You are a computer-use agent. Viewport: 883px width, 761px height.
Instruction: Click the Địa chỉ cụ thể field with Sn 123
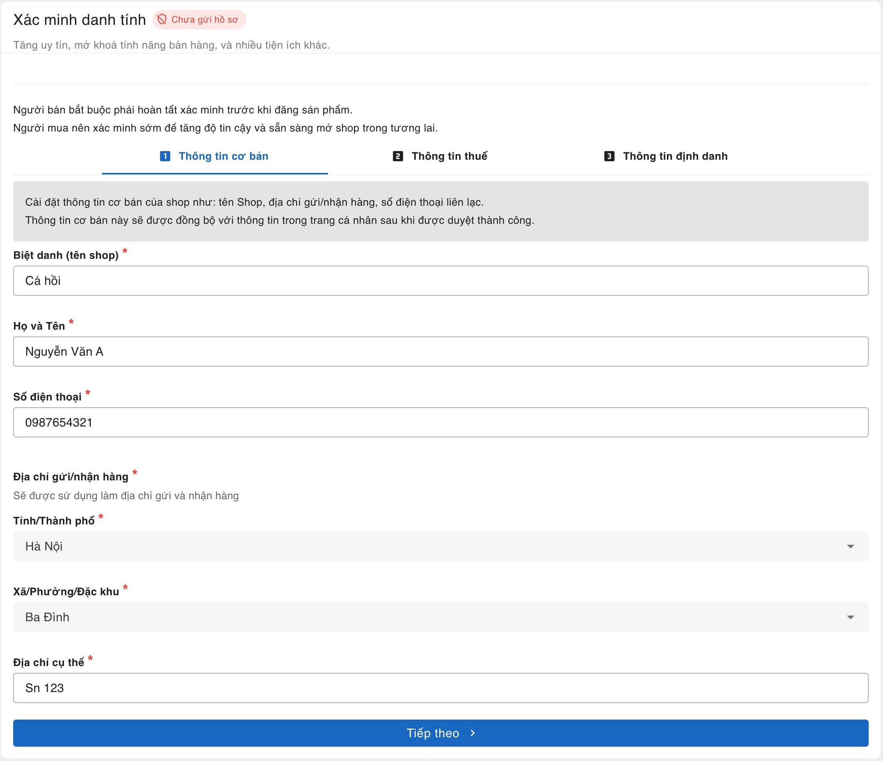[441, 688]
